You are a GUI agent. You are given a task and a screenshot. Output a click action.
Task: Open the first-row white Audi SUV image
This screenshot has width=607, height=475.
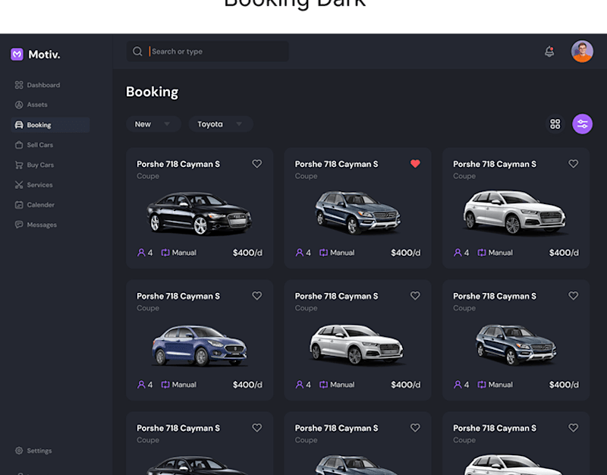[515, 212]
